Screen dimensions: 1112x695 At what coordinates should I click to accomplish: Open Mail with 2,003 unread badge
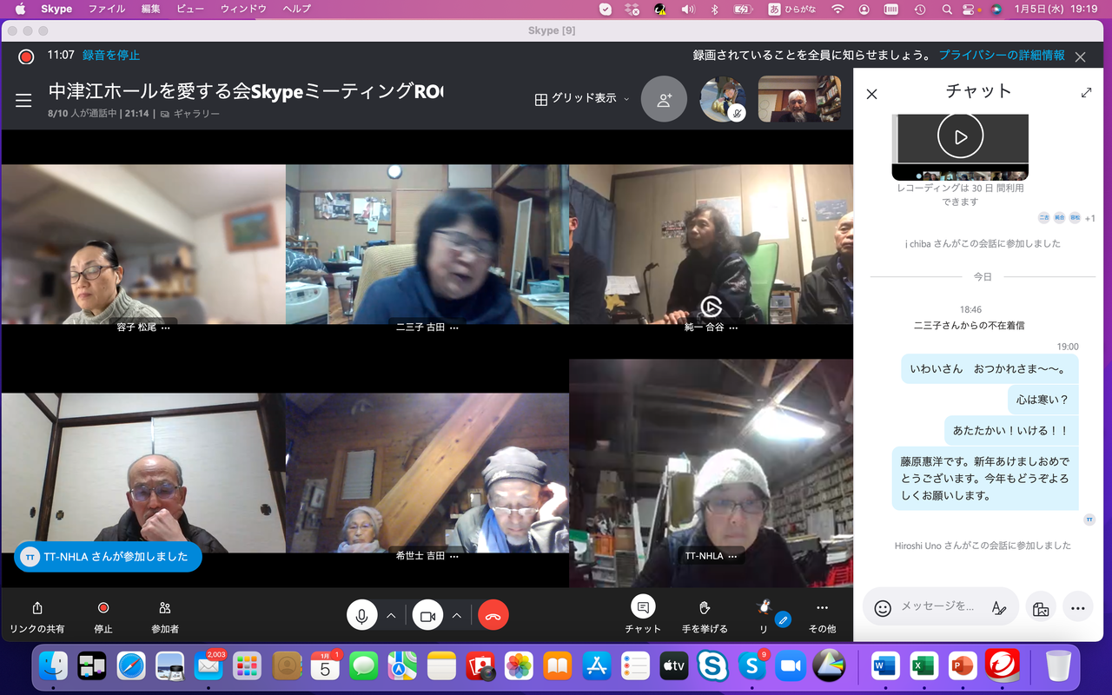pyautogui.click(x=209, y=665)
